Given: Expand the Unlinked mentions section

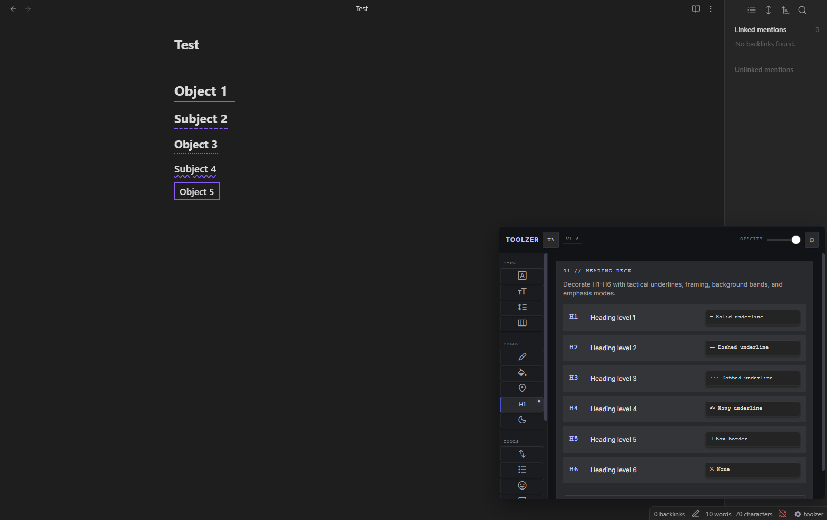Looking at the screenshot, I should coord(764,69).
